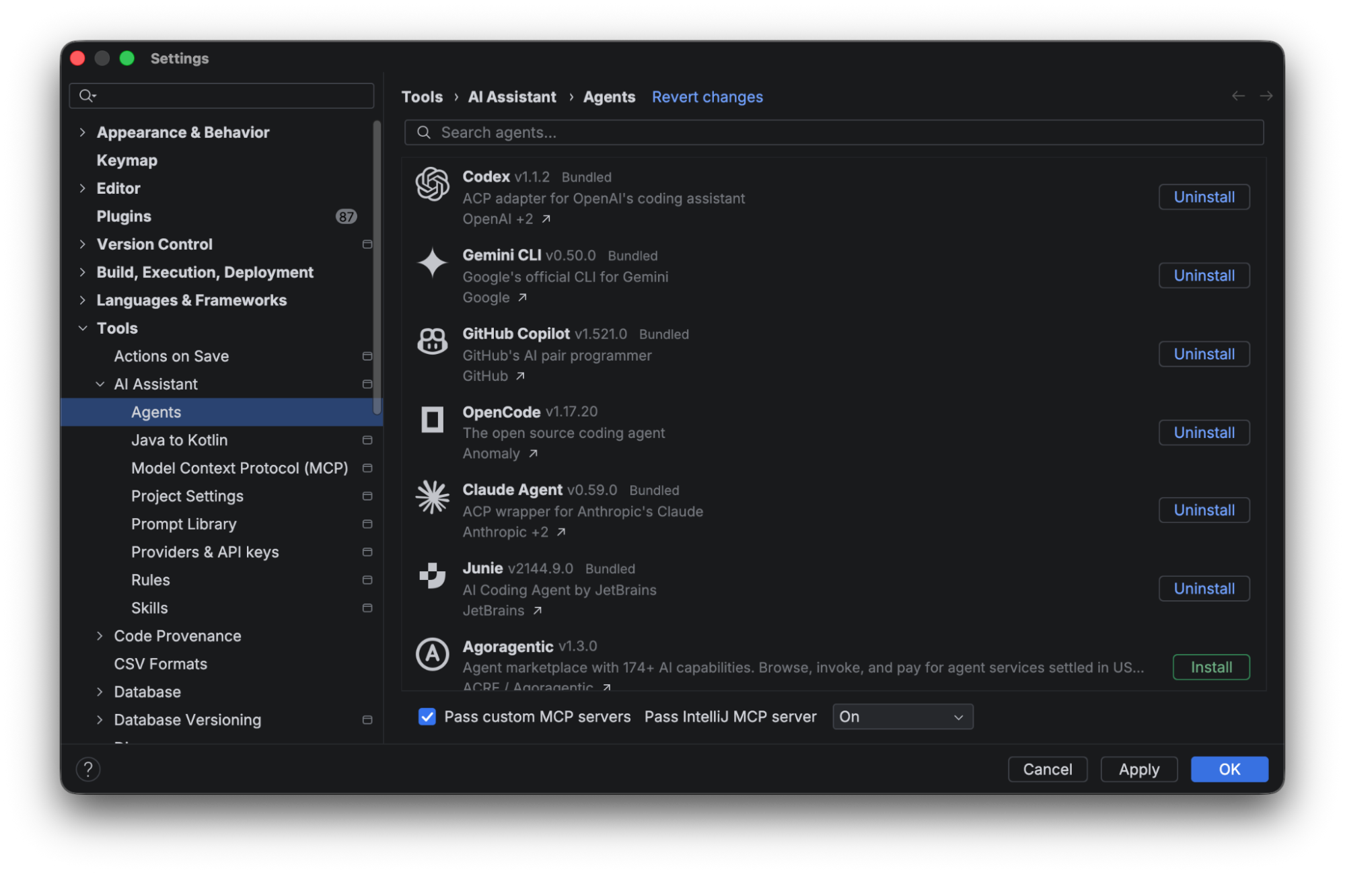Select Providers & API keys settings
Viewport: 1345px width, 874px height.
205,552
